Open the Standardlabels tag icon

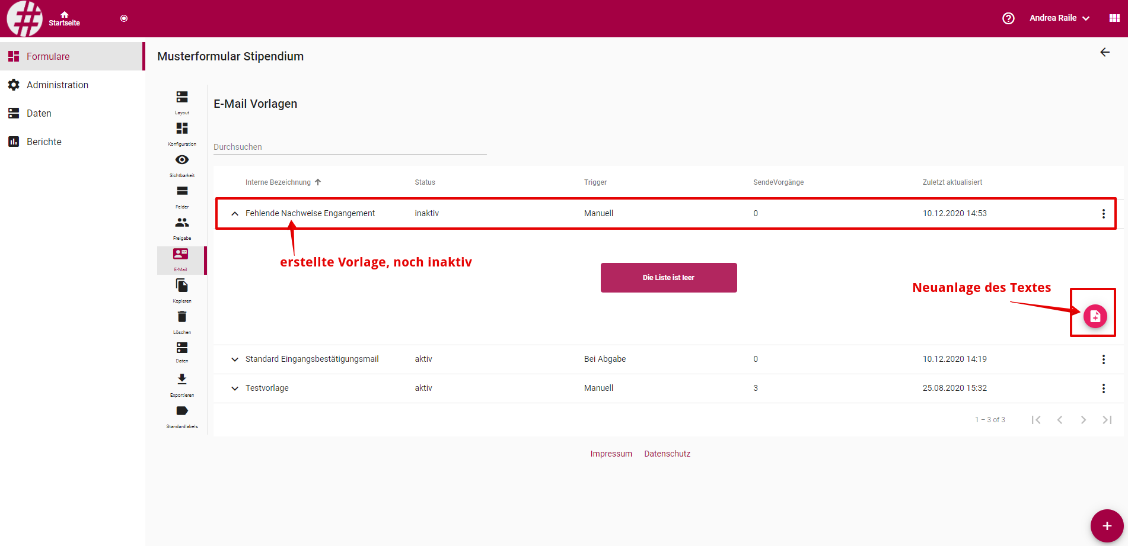pos(182,411)
